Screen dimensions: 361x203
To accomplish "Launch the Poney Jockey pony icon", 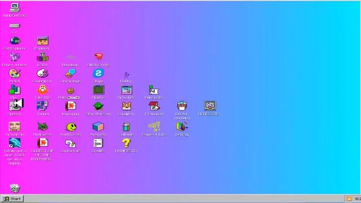I will 15,57.
